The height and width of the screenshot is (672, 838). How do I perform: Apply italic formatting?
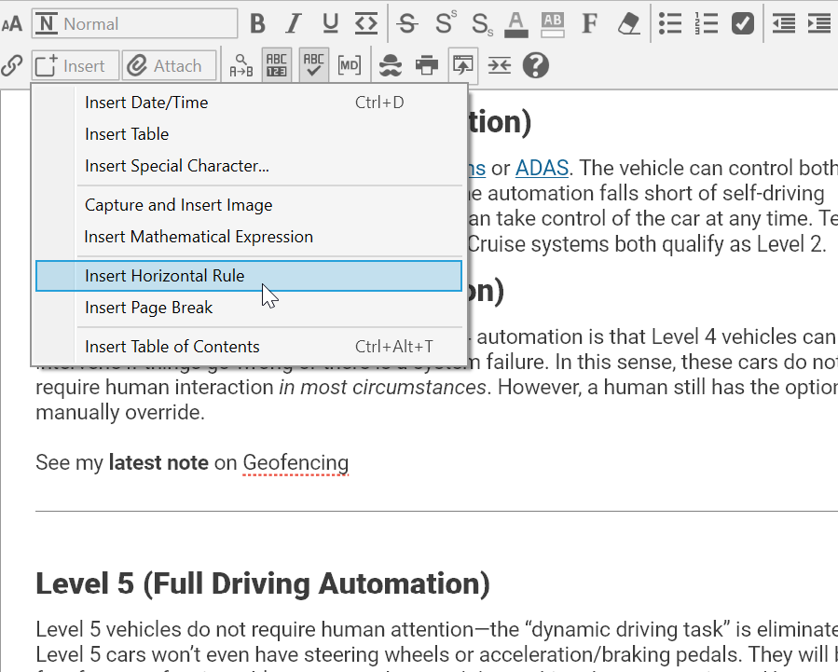coord(295,23)
